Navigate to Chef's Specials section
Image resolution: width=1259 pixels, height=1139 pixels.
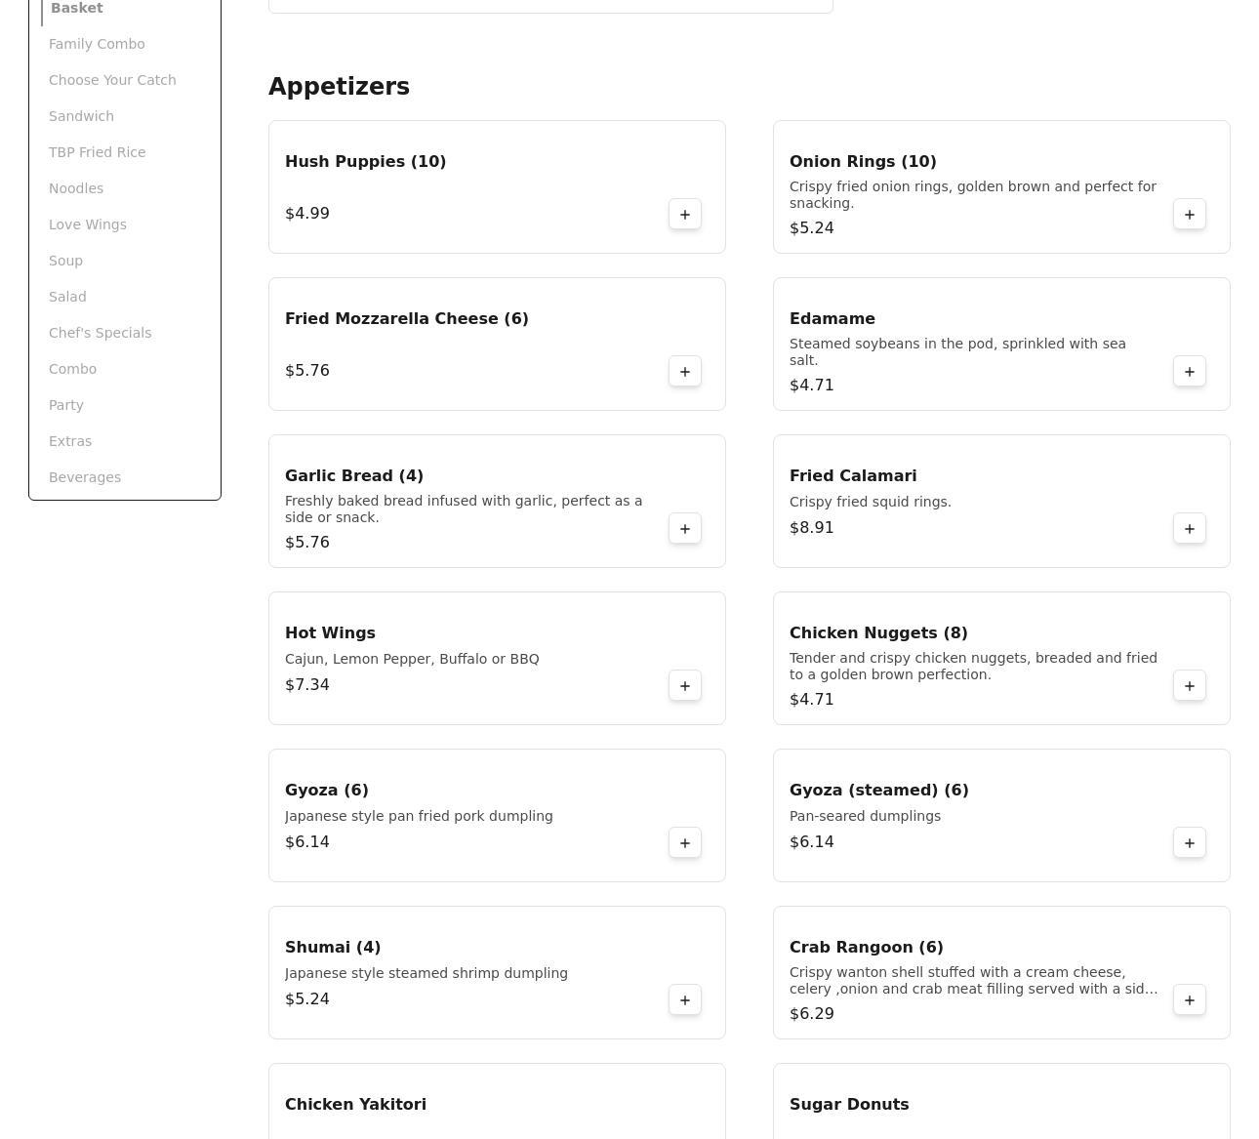click(x=100, y=333)
